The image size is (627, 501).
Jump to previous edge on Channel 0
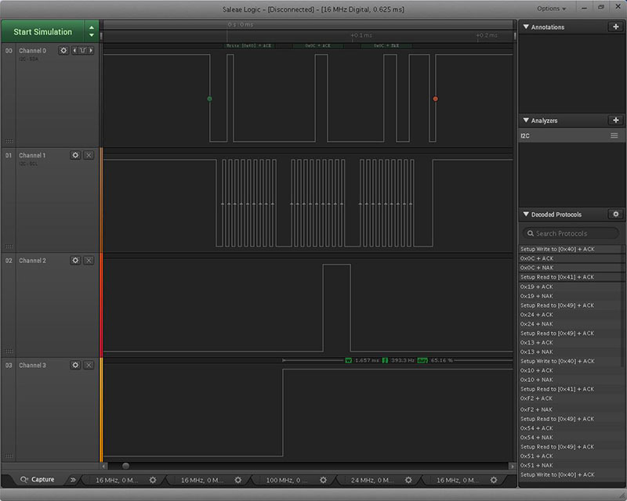(74, 51)
